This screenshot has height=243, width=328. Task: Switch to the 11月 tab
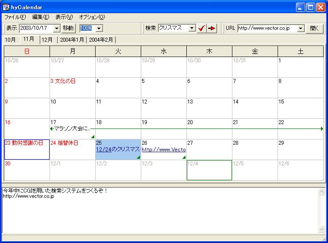pyautogui.click(x=29, y=39)
